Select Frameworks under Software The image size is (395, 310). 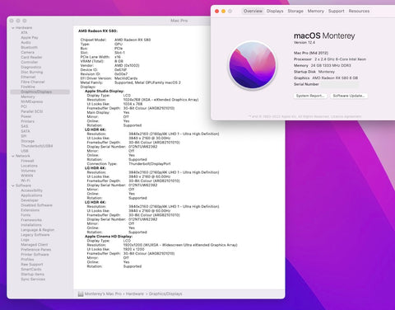click(31, 220)
